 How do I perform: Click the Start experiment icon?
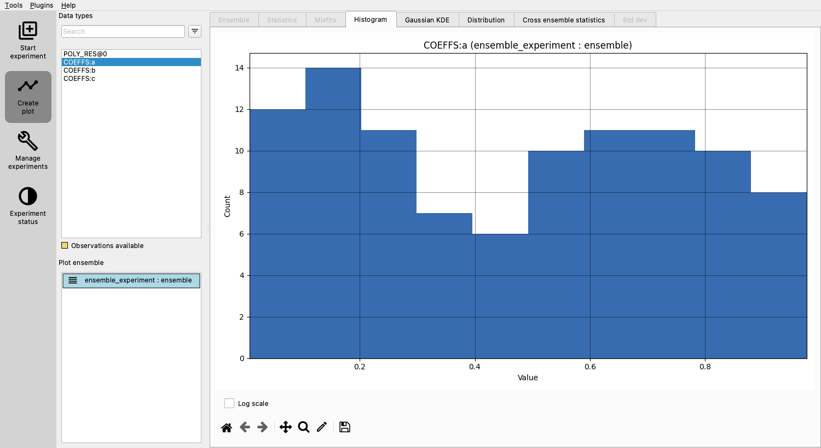(x=28, y=31)
